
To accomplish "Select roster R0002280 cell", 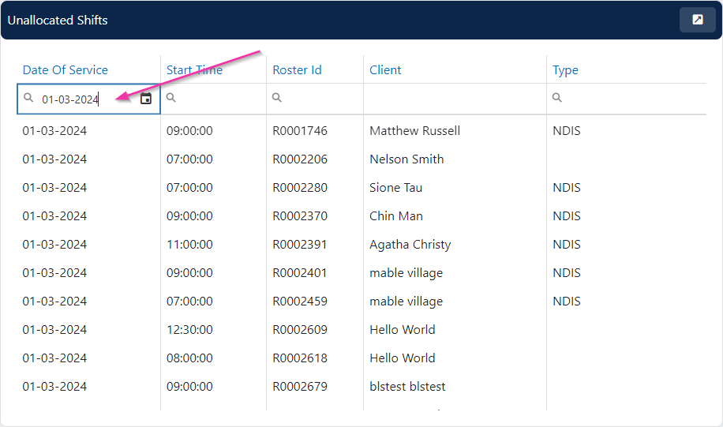I will pyautogui.click(x=300, y=188).
